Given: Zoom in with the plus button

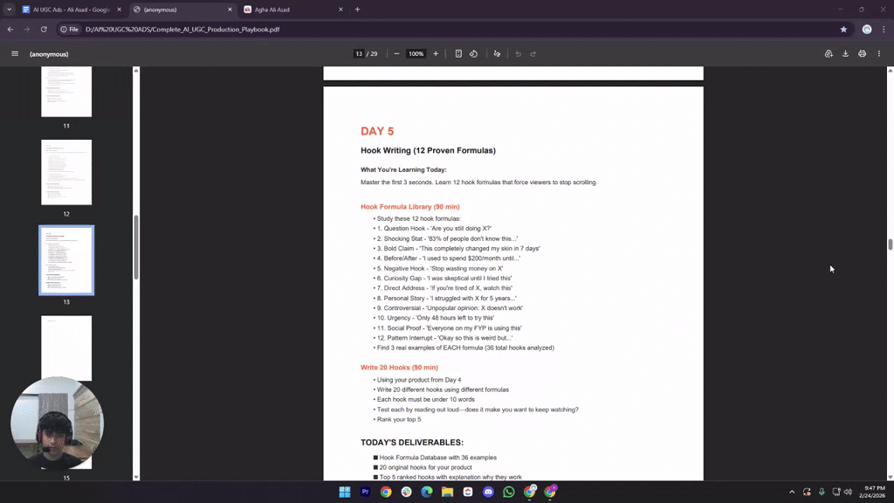Looking at the screenshot, I should (436, 53).
